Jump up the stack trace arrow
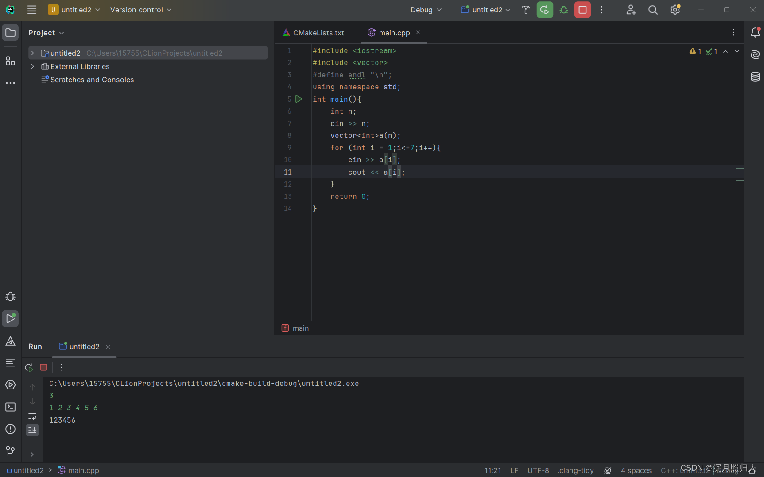 pos(32,387)
